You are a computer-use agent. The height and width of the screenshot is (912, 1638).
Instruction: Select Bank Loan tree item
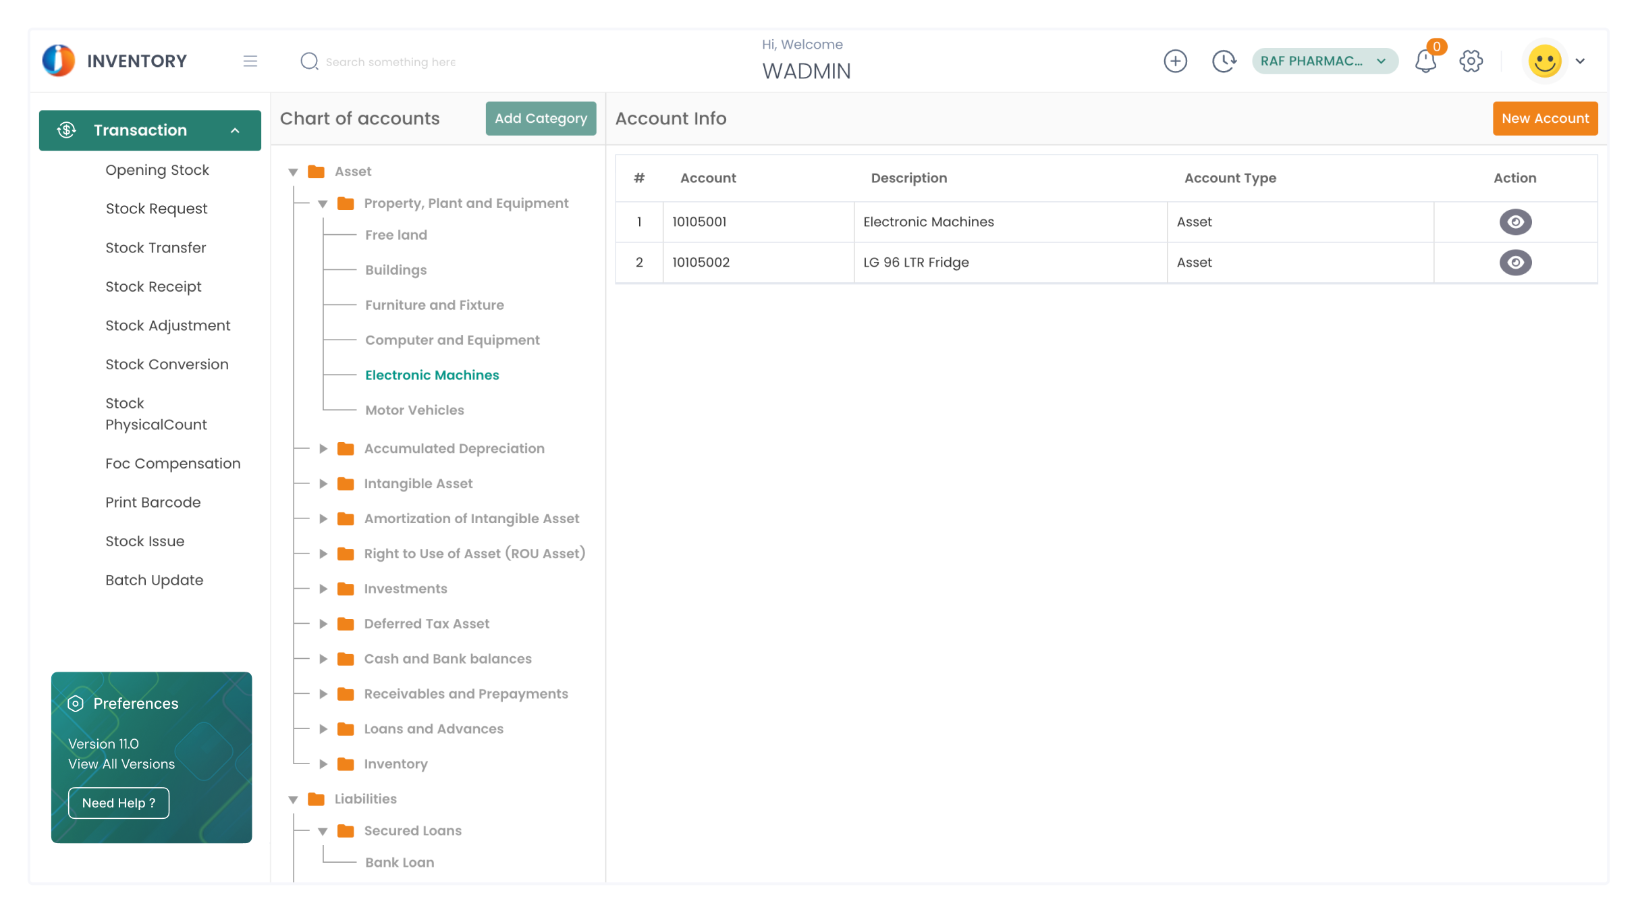click(x=400, y=863)
